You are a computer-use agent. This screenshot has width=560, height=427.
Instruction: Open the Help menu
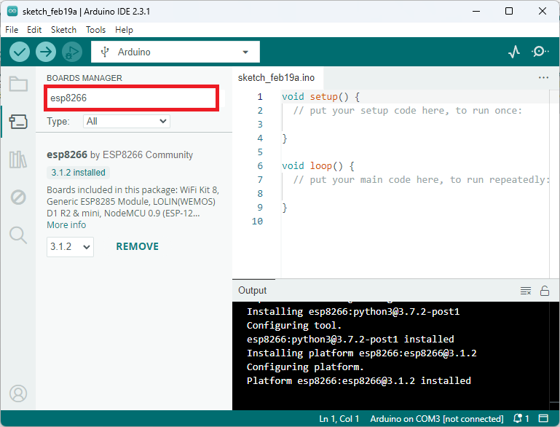click(x=124, y=30)
